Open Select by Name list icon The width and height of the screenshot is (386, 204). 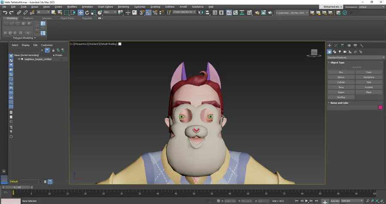click(x=60, y=12)
